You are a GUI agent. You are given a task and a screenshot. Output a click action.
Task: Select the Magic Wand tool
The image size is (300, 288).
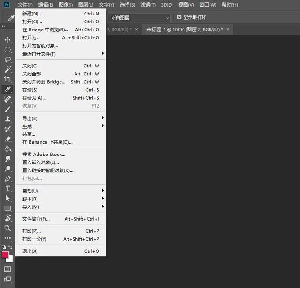click(7, 69)
